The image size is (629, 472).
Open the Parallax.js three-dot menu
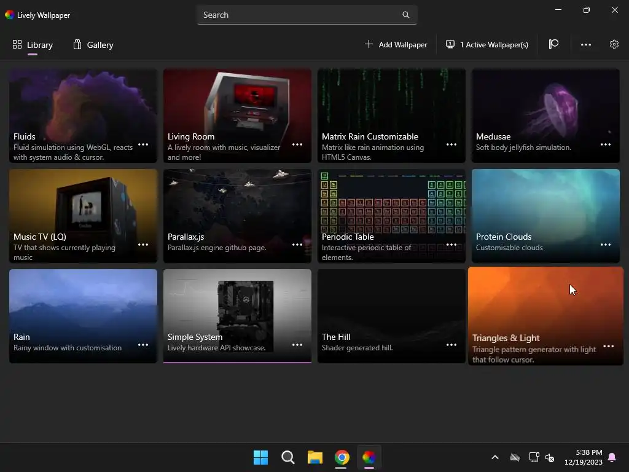(297, 245)
